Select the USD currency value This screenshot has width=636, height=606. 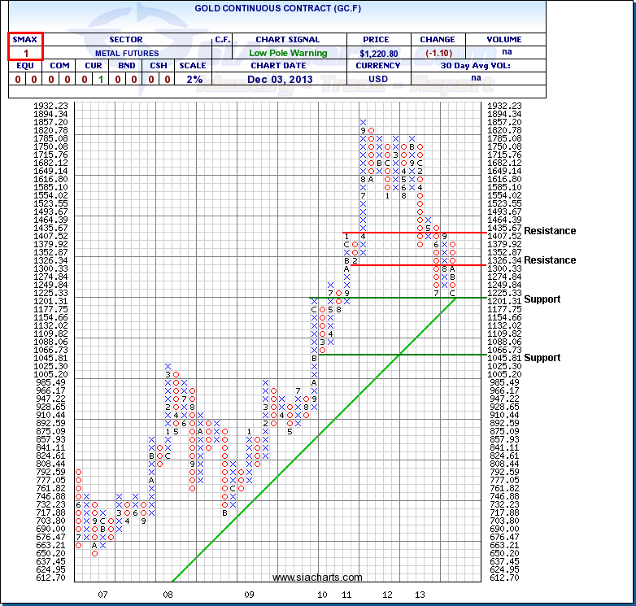377,80
